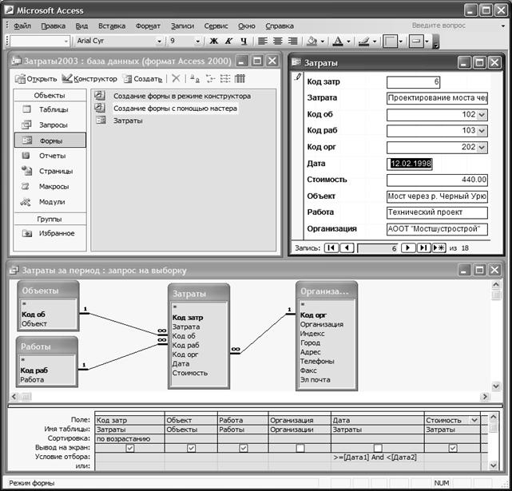
Task: Open the Сервис menu
Action: click(x=216, y=26)
